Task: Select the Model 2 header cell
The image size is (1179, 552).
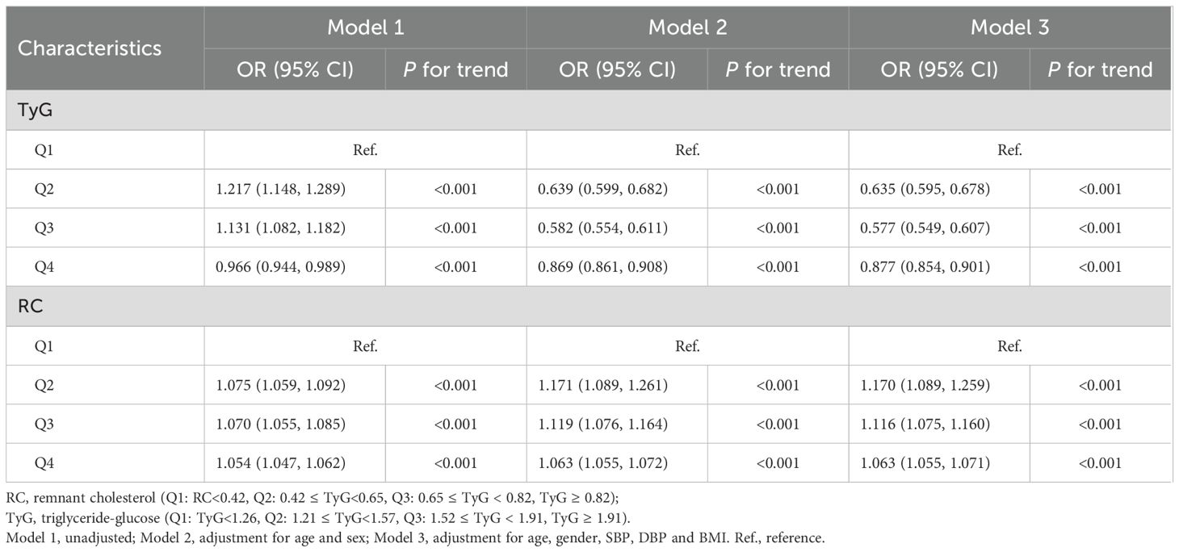Action: click(687, 27)
